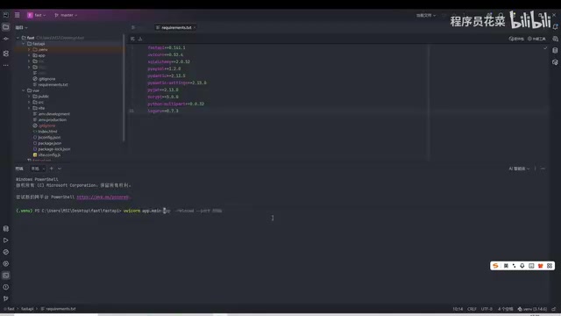Toggle the Terminal tool window icon
The height and width of the screenshot is (316, 561).
[6, 275]
